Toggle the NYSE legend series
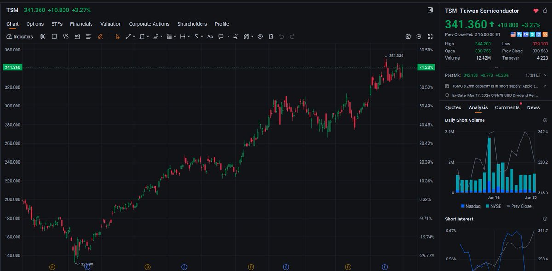Image resolution: width=552 pixels, height=271 pixels. click(494, 206)
